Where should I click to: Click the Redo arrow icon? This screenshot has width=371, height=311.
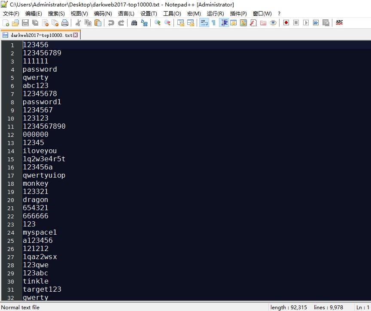(121, 23)
